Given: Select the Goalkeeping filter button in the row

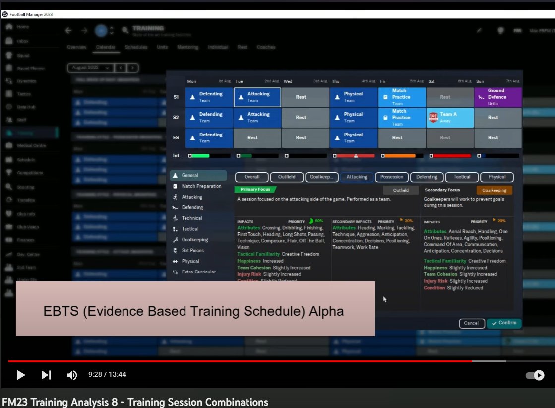Looking at the screenshot, I should pyautogui.click(x=321, y=177).
